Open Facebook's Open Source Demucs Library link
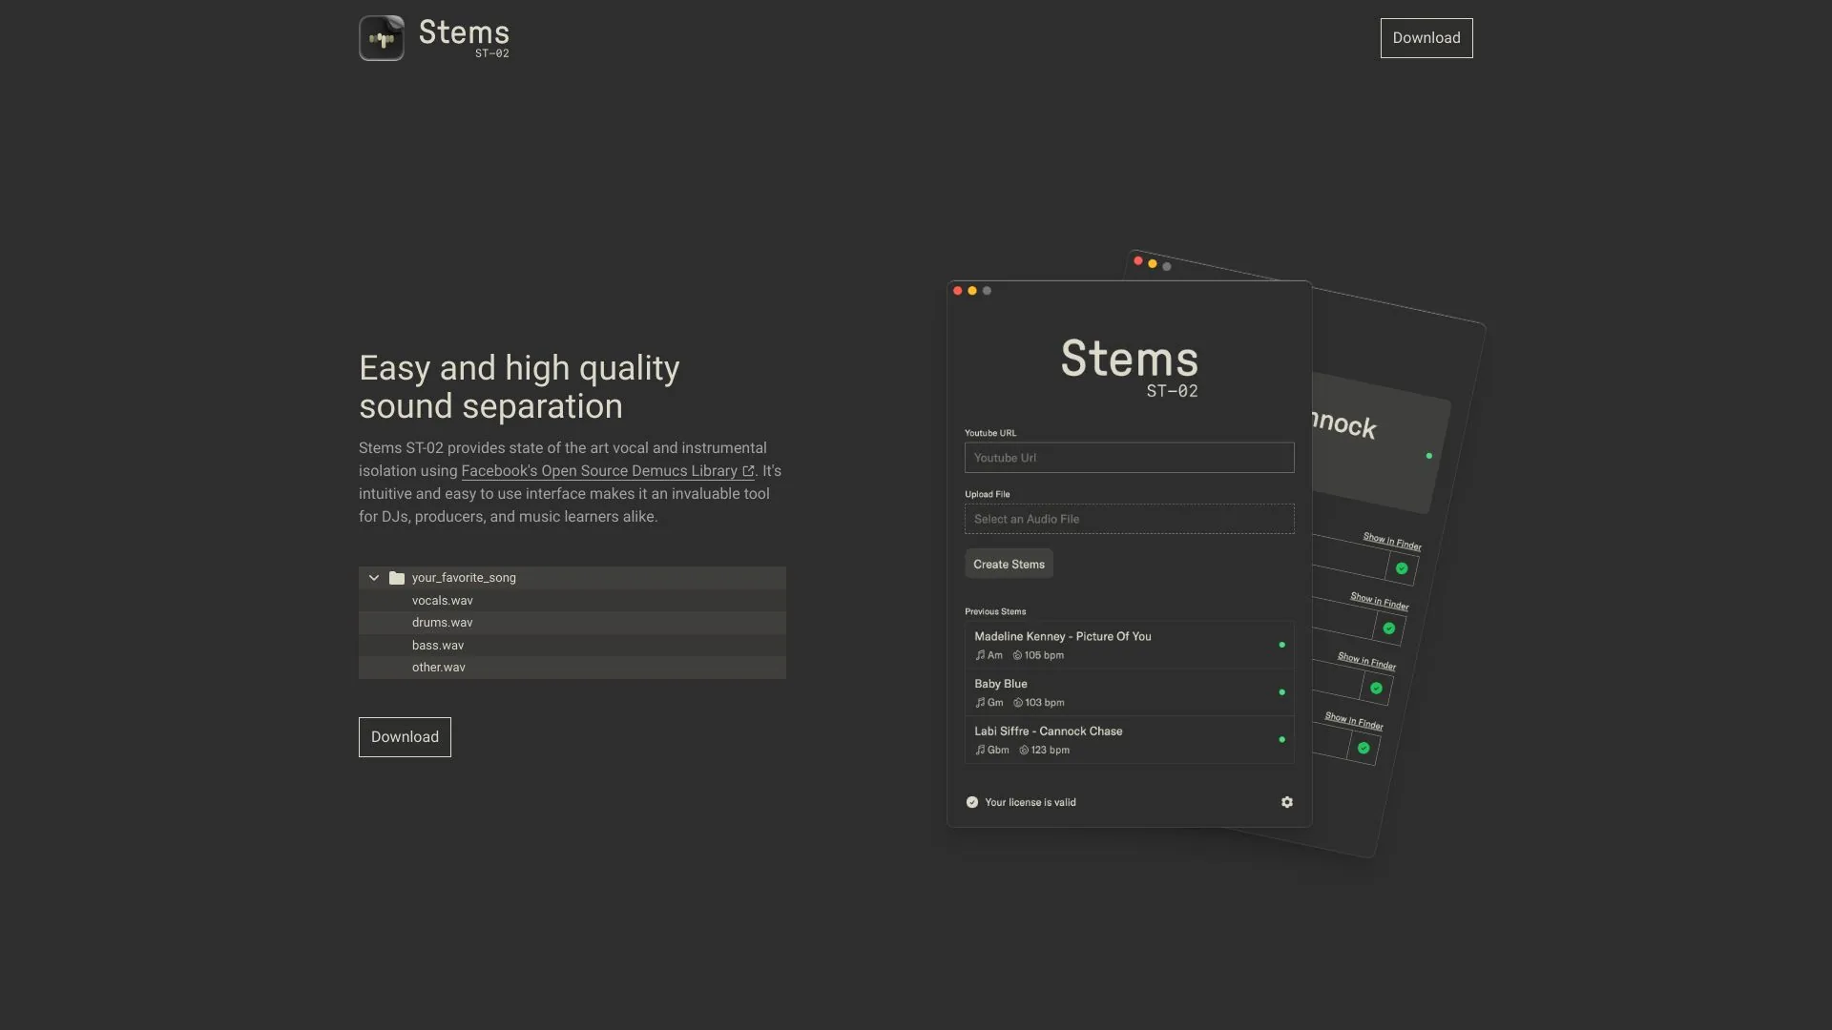The width and height of the screenshot is (1832, 1030). (608, 471)
